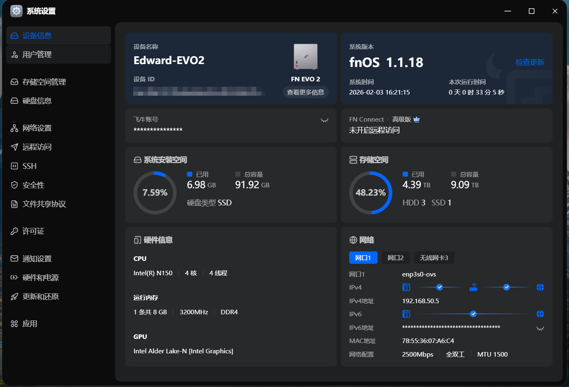Image resolution: width=569 pixels, height=387 pixels.
Task: Open 网络设置 in the sidebar
Action: (37, 128)
